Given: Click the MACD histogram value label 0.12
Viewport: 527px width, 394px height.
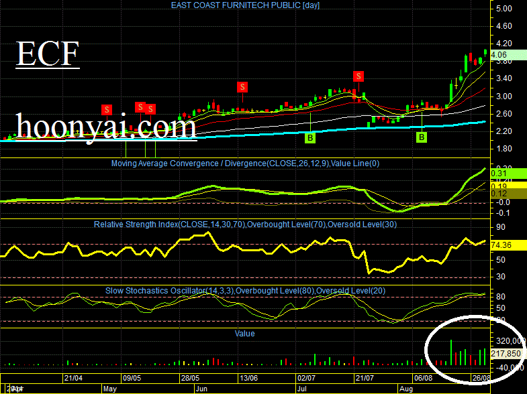Looking at the screenshot, I should [508, 194].
